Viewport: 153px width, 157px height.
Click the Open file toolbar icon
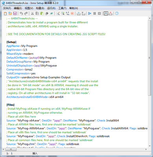(x=10, y=13)
